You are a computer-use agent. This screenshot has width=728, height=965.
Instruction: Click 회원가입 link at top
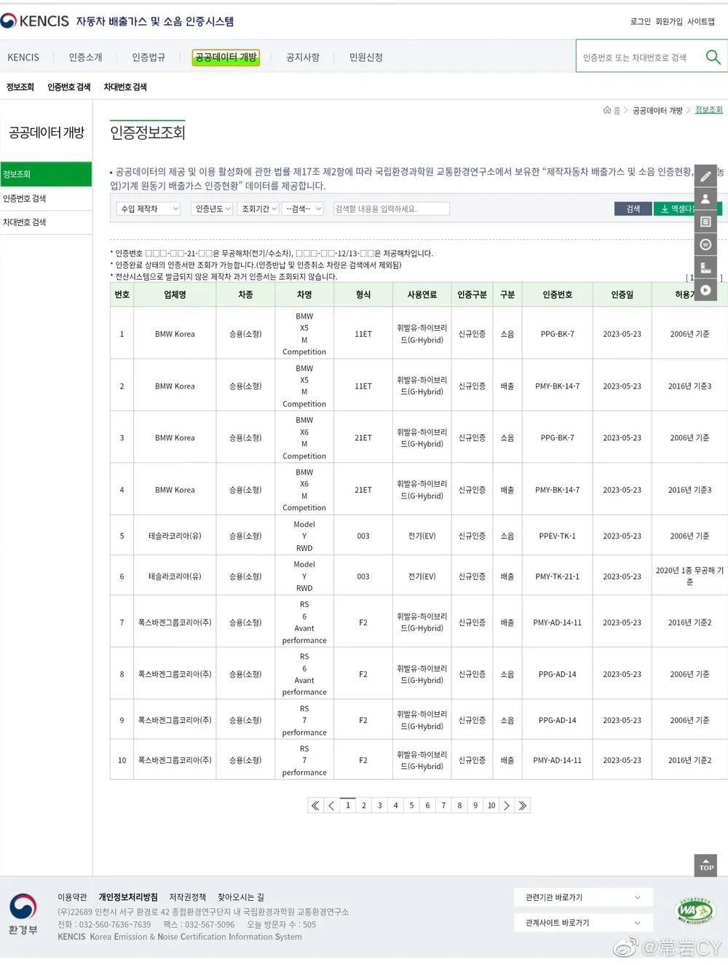(x=669, y=22)
